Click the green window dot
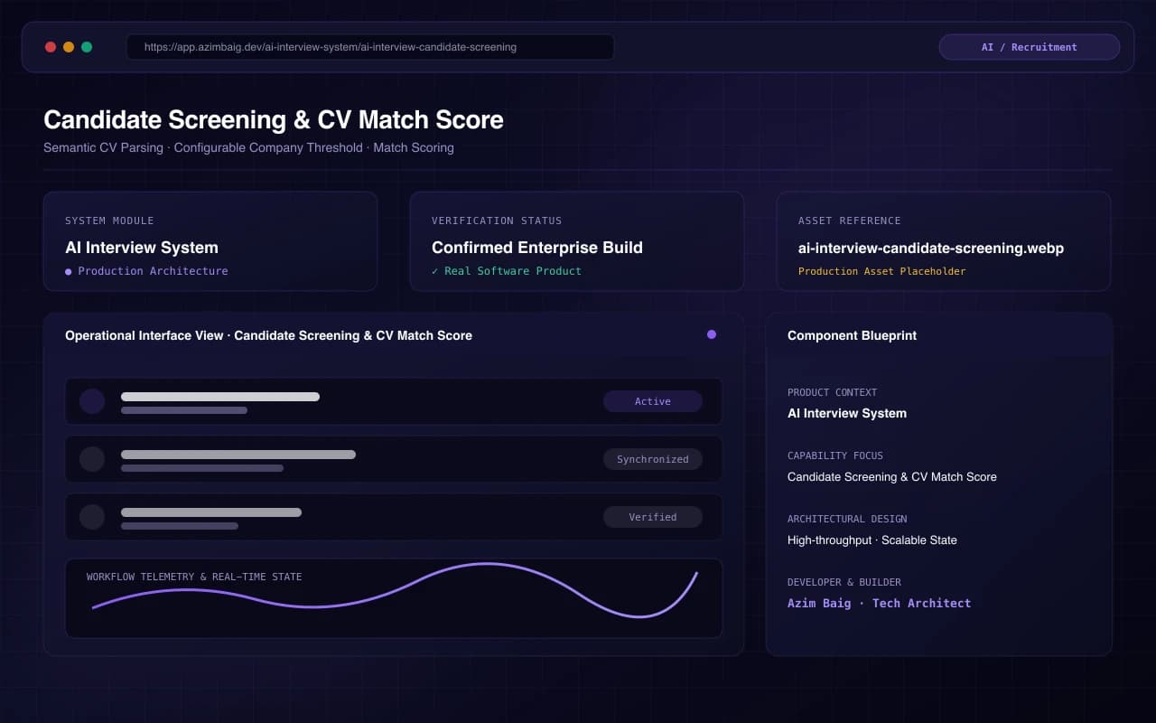Image resolution: width=1156 pixels, height=723 pixels. pyautogui.click(x=87, y=47)
